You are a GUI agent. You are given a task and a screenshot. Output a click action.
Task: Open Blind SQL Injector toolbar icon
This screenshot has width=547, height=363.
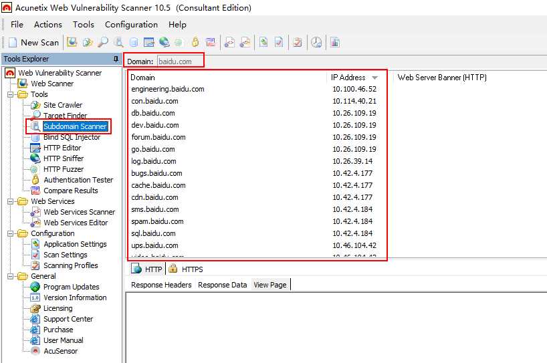(134, 42)
